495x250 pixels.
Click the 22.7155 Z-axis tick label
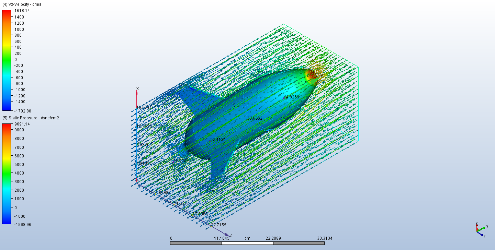coord(218,225)
